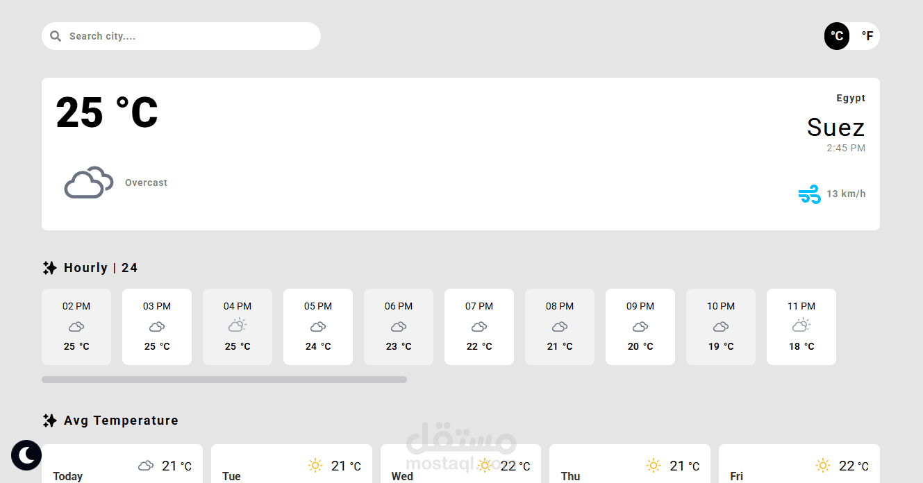923x483 pixels.
Task: Click the Suez city name
Action: (x=835, y=128)
